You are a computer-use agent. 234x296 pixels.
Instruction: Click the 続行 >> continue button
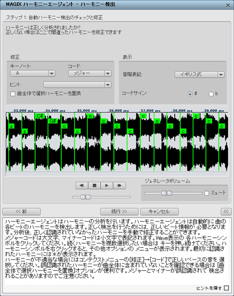[x=119, y=211]
